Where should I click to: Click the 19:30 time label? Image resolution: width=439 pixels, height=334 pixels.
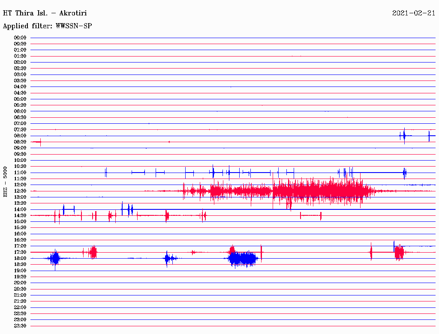20,277
